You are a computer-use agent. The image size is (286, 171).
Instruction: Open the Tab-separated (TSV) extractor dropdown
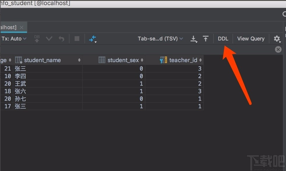coord(161,39)
